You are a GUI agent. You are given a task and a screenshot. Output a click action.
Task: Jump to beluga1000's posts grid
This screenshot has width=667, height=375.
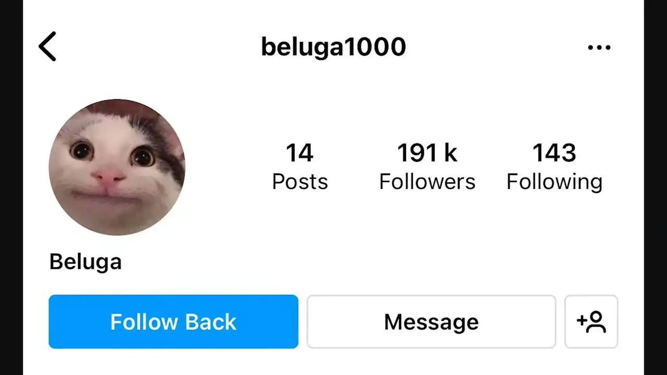300,167
